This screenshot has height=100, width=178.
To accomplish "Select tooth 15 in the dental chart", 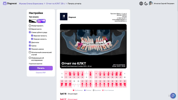I will [x=74, y=74].
